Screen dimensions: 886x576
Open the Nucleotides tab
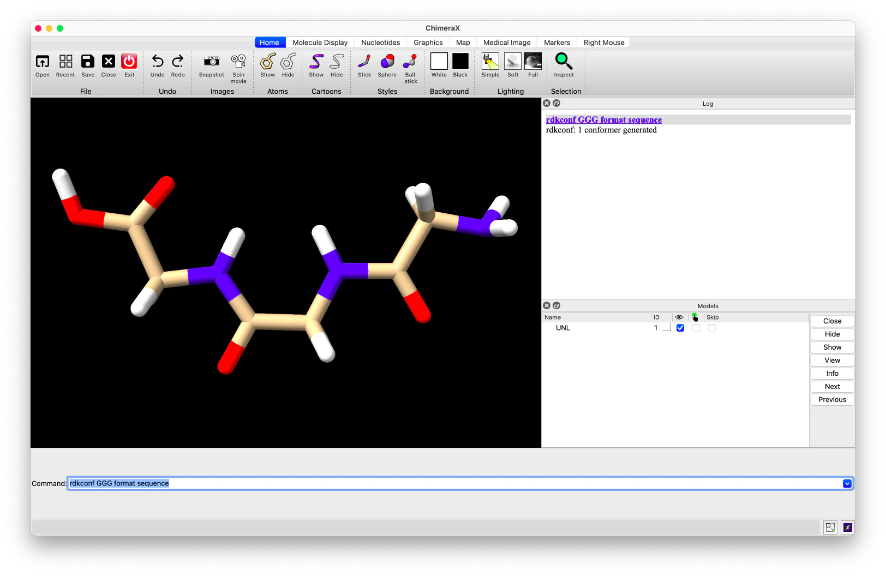(x=381, y=43)
